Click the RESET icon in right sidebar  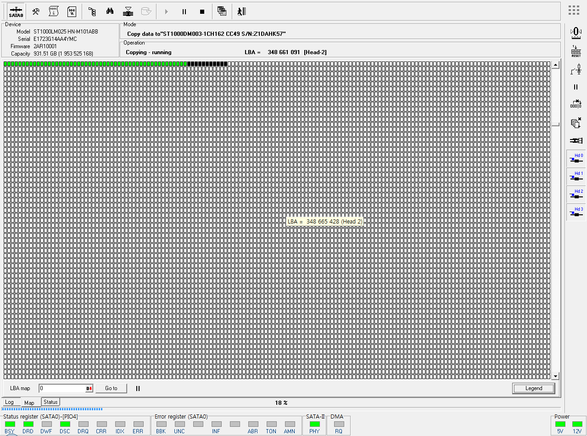pyautogui.click(x=576, y=51)
